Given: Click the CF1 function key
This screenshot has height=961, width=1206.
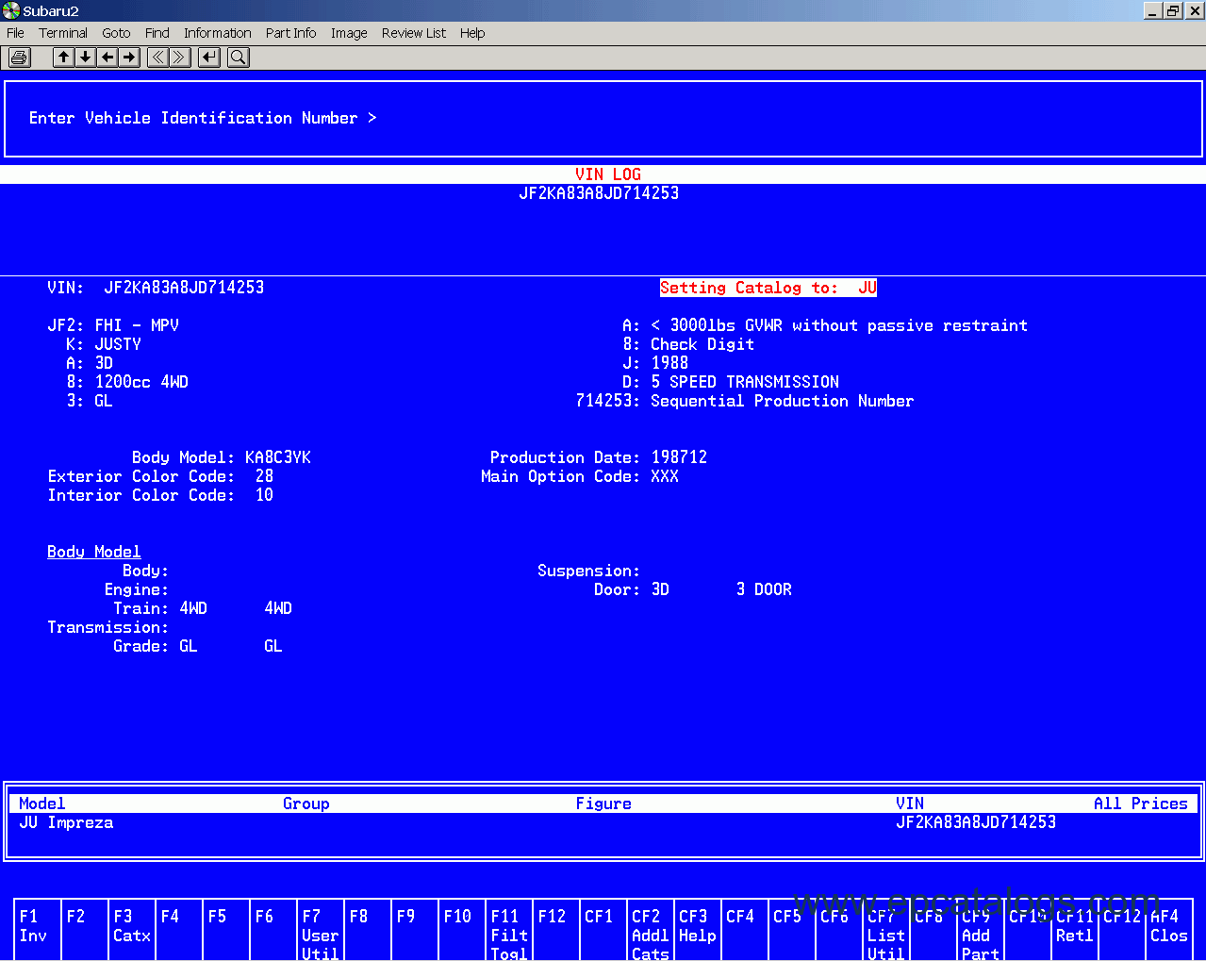Looking at the screenshot, I should coord(603,930).
